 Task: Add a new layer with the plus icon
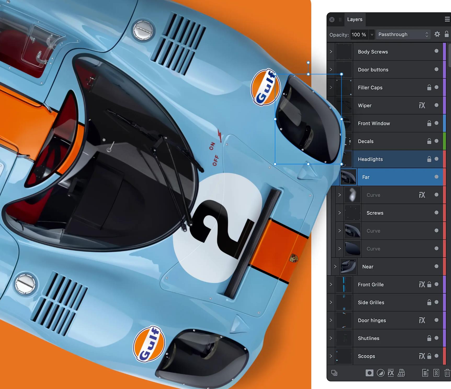click(x=425, y=373)
